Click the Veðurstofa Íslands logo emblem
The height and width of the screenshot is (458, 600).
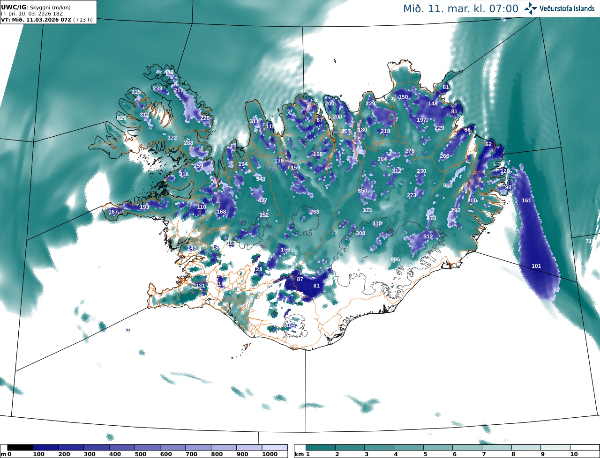531,8
